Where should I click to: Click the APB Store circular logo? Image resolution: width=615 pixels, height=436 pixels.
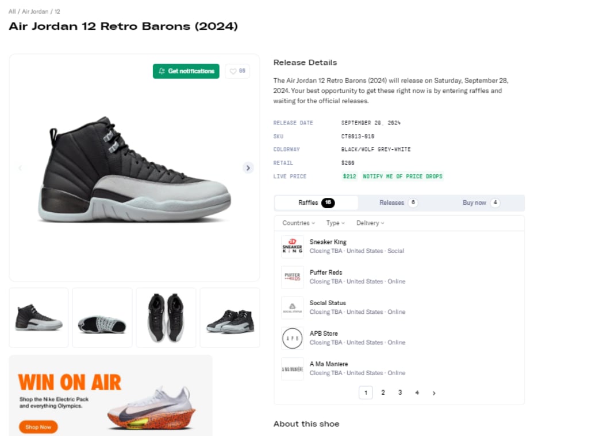pos(292,338)
